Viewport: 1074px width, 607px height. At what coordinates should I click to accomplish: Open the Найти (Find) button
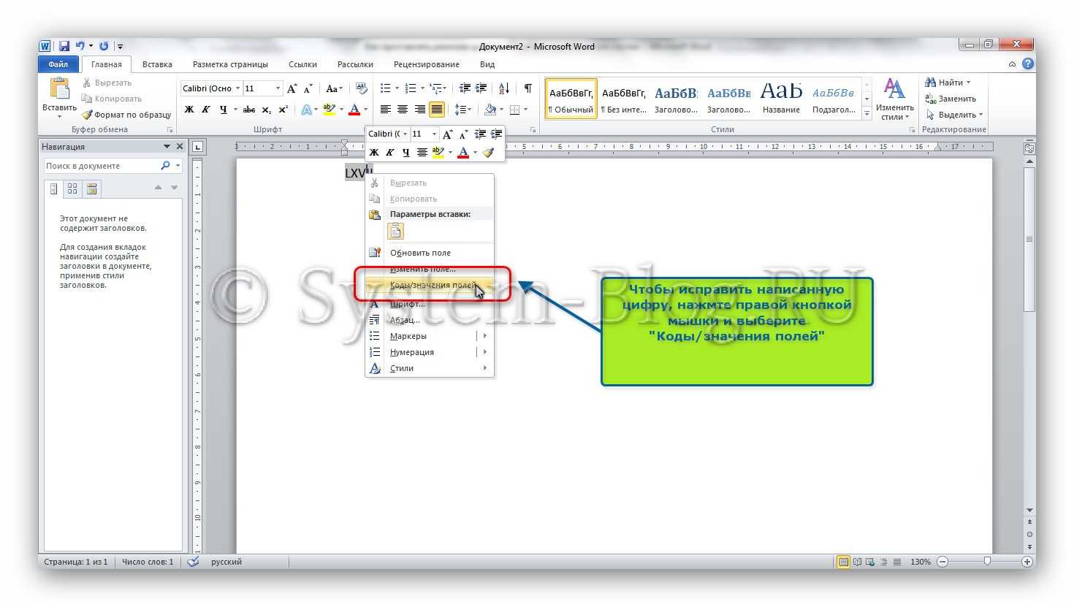(948, 83)
